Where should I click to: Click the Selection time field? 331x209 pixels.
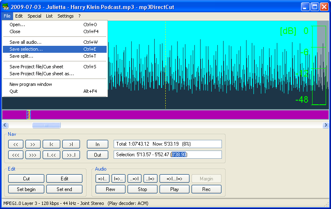[168, 155]
